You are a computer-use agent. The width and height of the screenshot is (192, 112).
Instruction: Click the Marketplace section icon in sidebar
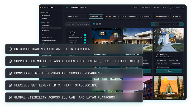click(x=41, y=22)
